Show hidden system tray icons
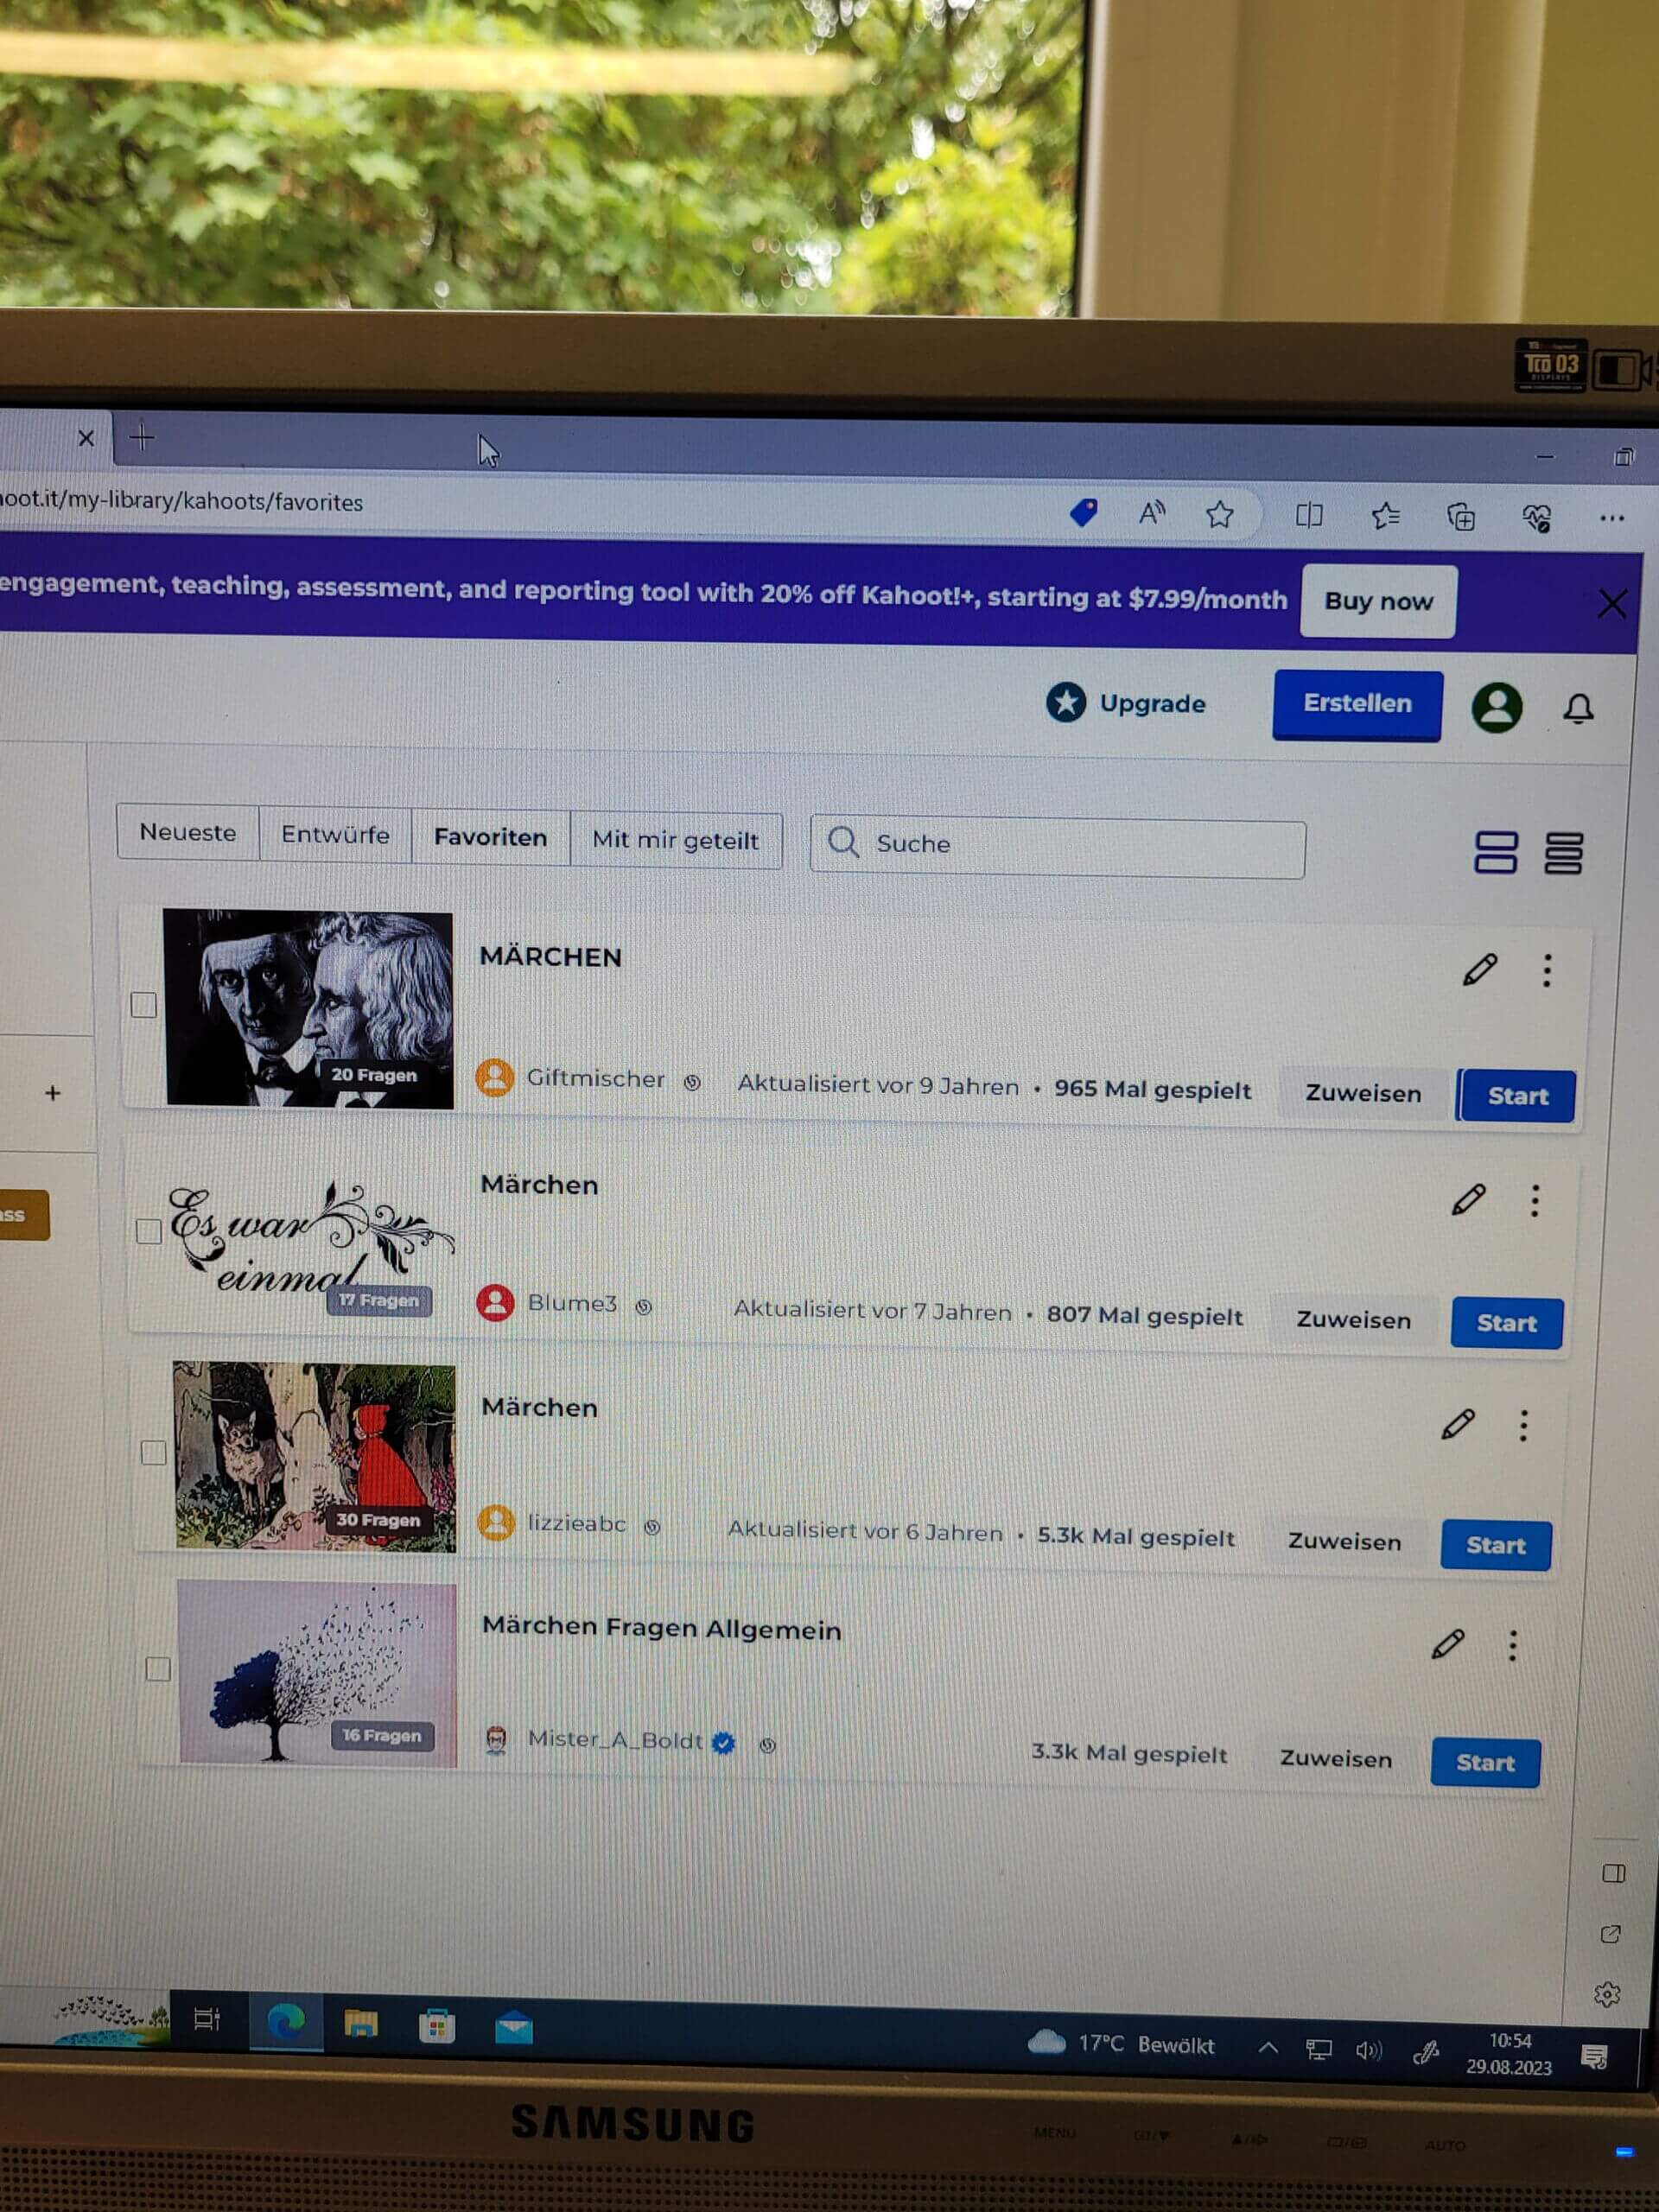1659x2212 pixels. (x=1267, y=2047)
